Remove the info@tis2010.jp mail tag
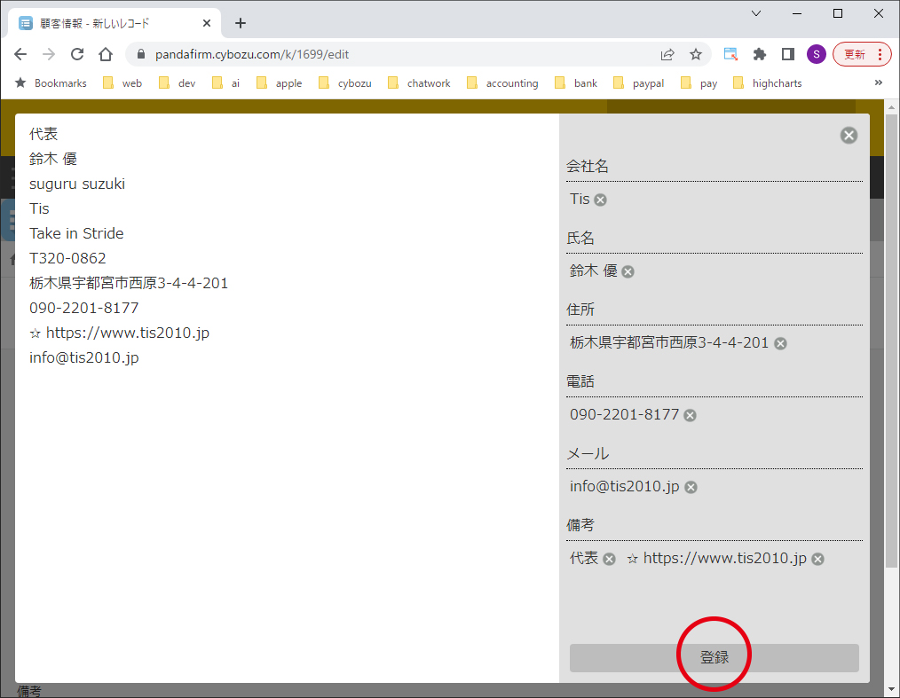Screen dimensions: 900x698 [691, 487]
